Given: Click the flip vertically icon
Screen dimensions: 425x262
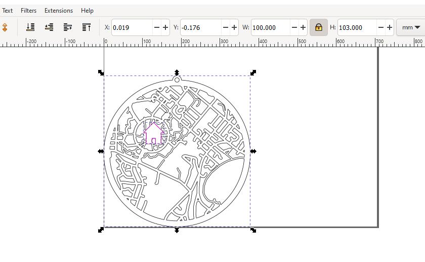Looking at the screenshot, I should click(5, 27).
